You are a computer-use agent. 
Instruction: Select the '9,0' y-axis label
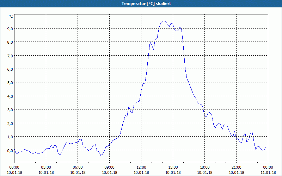point(10,29)
